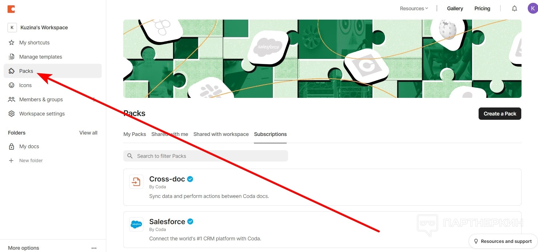Switch to the My Packs tab
Image resolution: width=538 pixels, height=252 pixels.
coord(135,134)
